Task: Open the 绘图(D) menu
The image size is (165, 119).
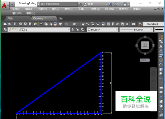Action: point(96,9)
